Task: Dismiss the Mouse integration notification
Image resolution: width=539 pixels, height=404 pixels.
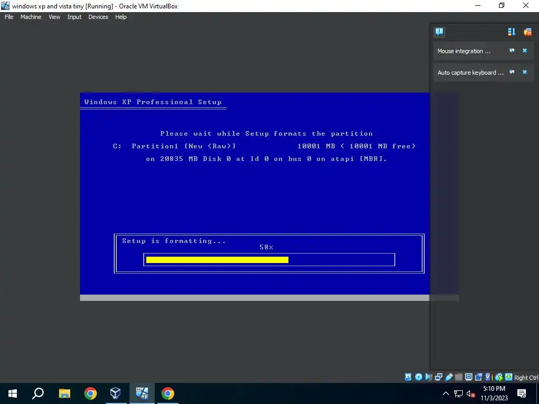Action: 525,50
